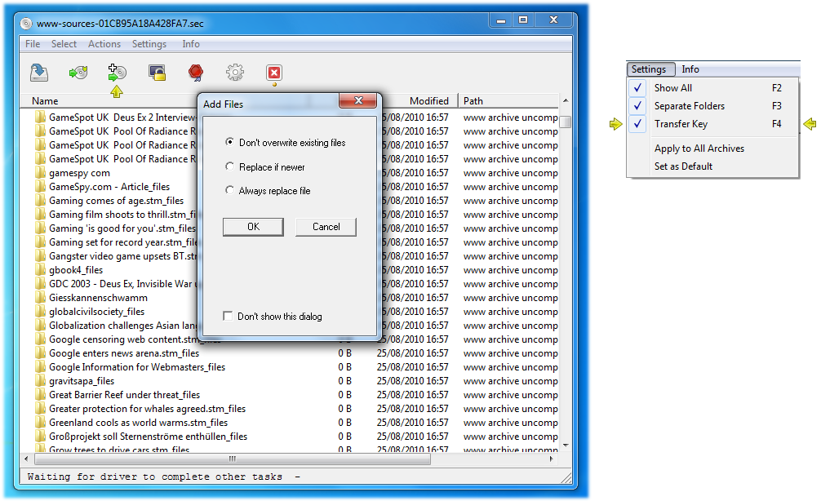Open the Actions menu
821x501 pixels.
pos(104,44)
